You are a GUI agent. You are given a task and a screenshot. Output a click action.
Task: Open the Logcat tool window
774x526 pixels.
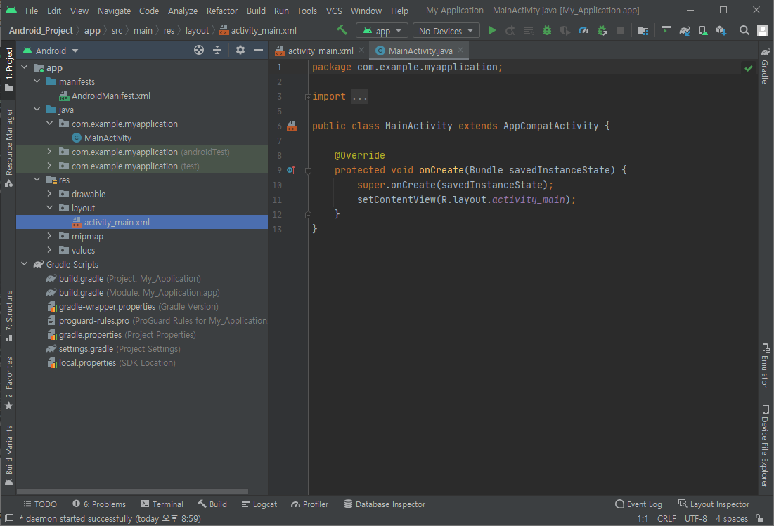pos(259,504)
